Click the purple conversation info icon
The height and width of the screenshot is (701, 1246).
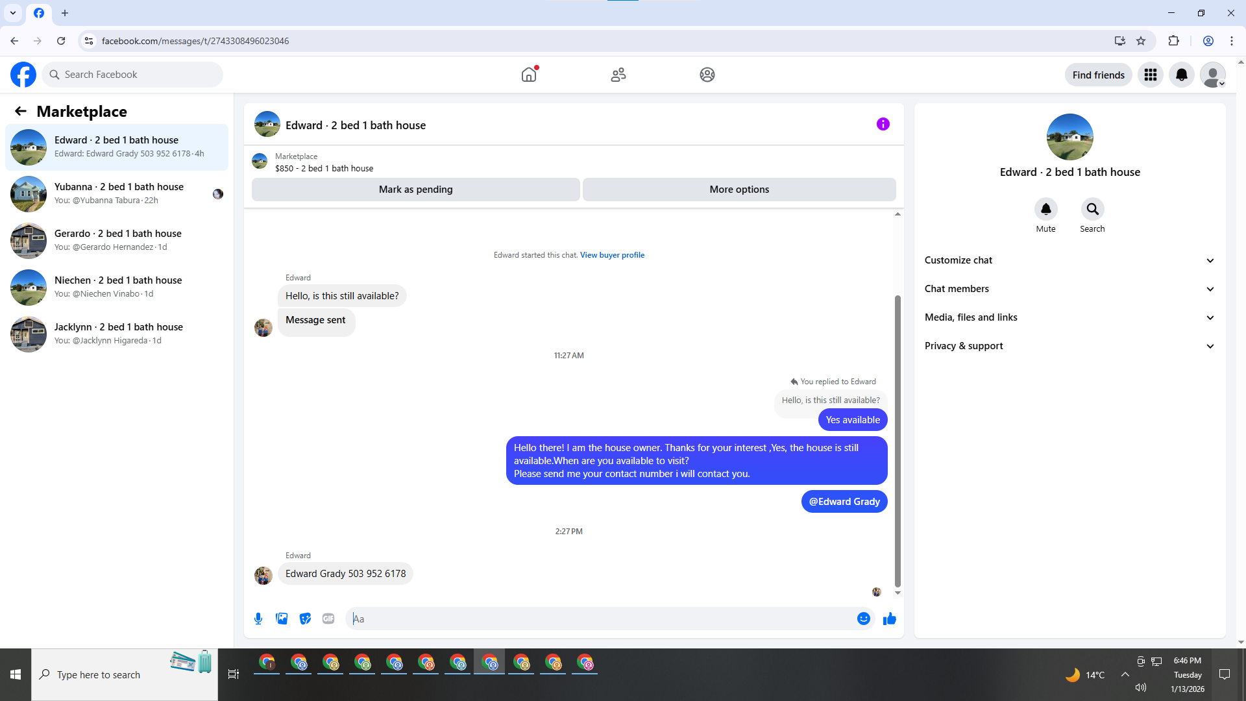(883, 124)
